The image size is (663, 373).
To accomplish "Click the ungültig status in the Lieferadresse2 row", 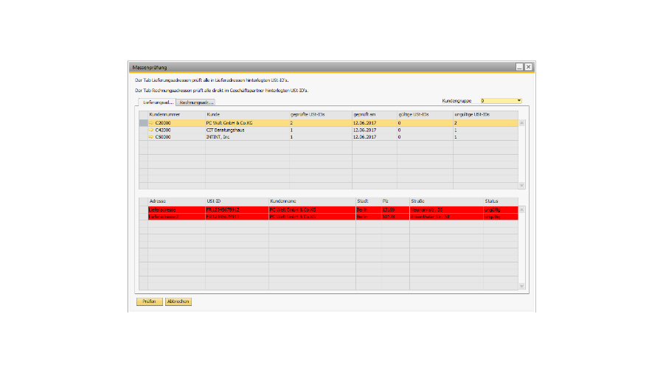I will tap(501, 217).
